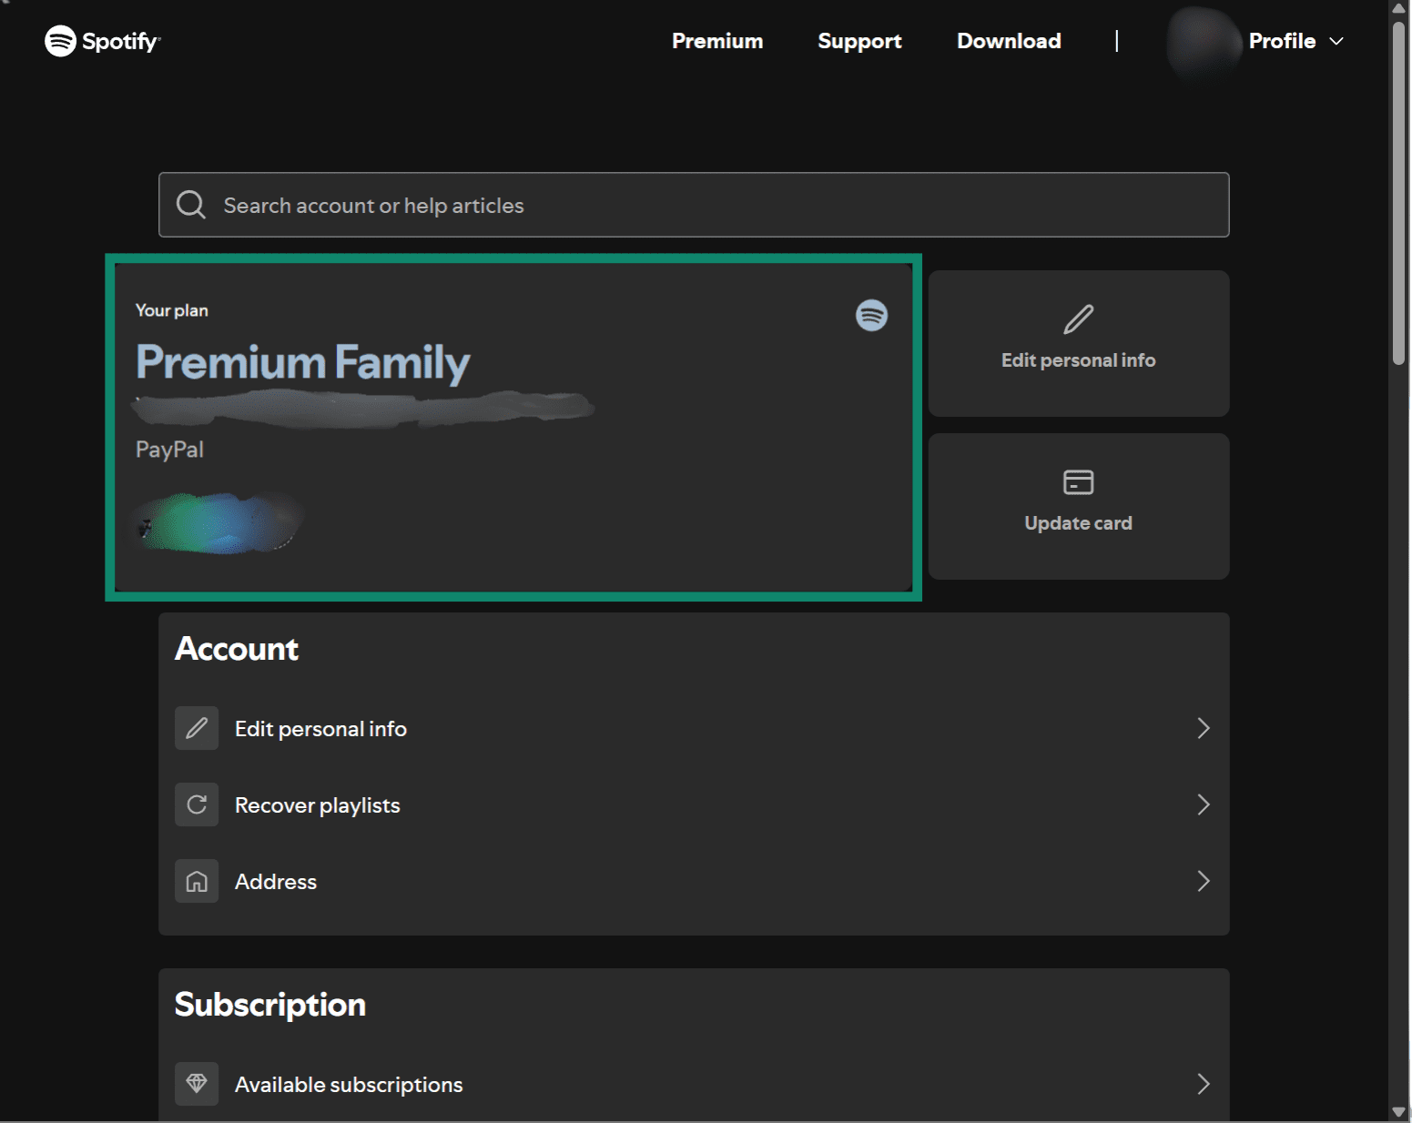This screenshot has width=1412, height=1123.
Task: Click the search magnifier icon
Action: coord(191,204)
